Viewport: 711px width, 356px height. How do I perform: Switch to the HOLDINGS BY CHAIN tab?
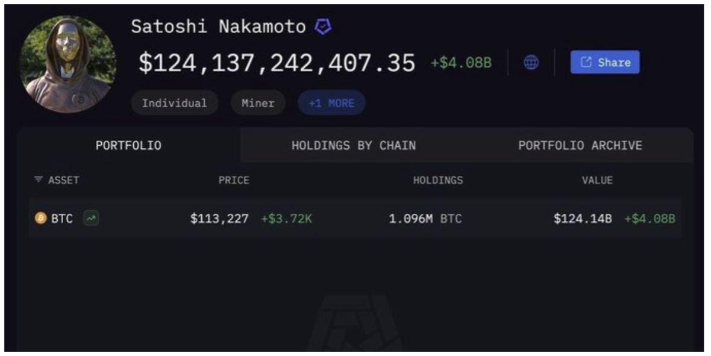pyautogui.click(x=354, y=145)
